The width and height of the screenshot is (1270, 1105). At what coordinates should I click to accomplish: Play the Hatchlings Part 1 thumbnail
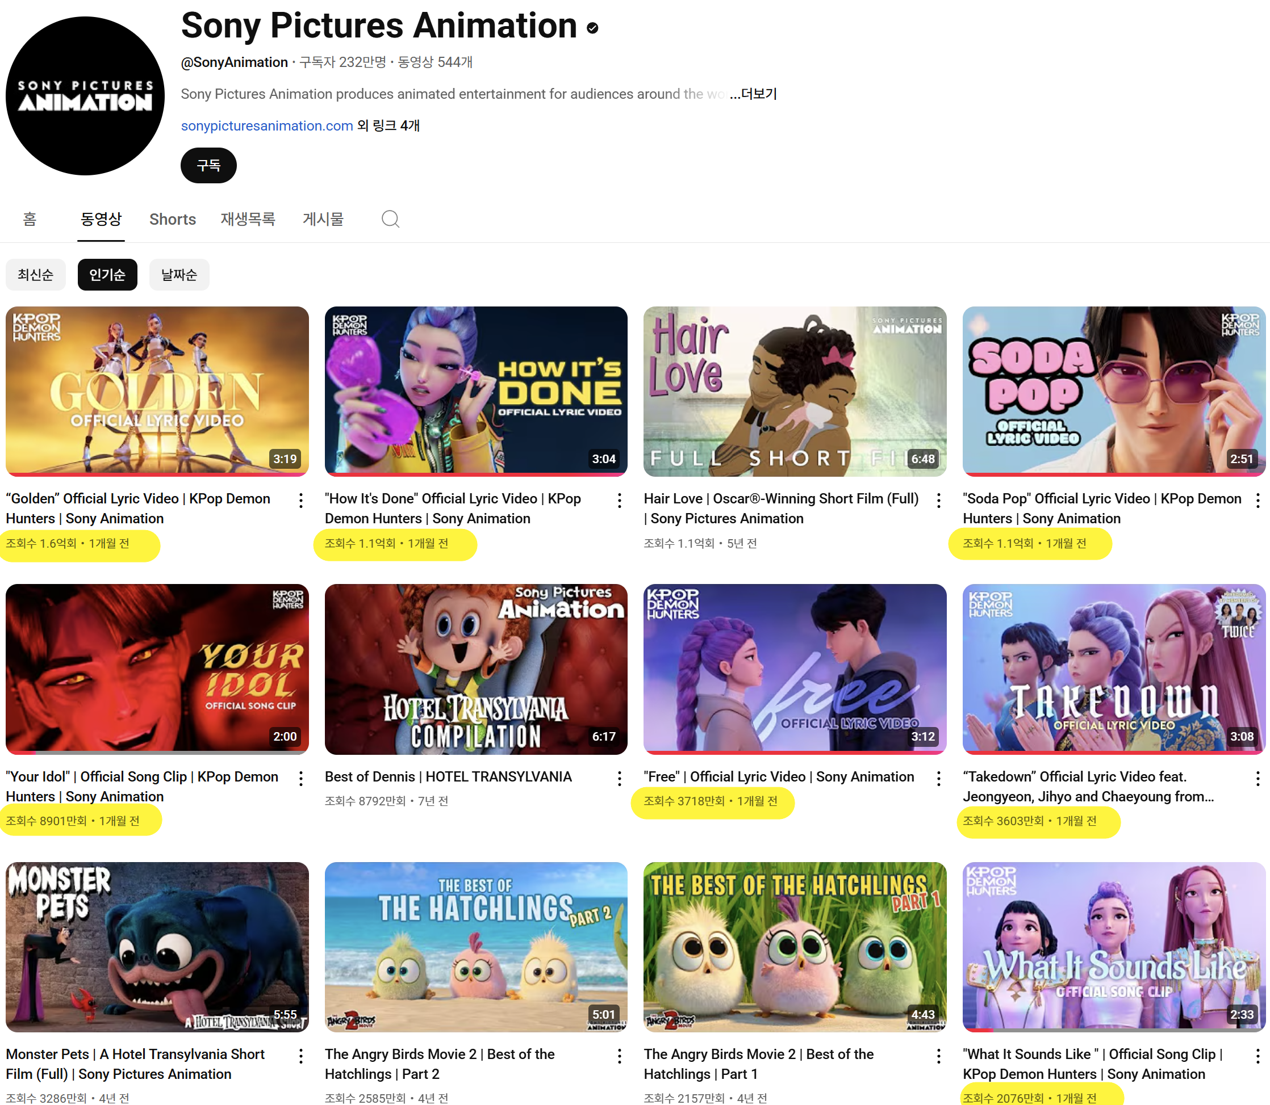tap(795, 947)
